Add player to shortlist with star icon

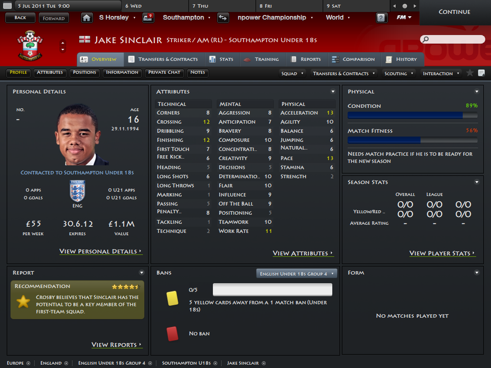point(470,73)
